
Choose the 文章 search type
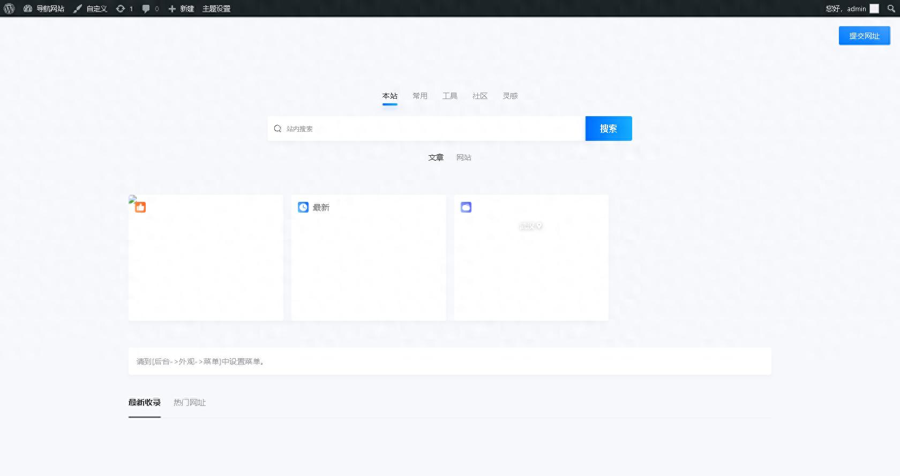click(x=436, y=157)
